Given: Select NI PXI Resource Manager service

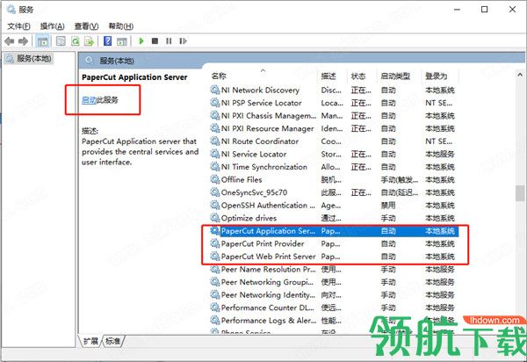Looking at the screenshot, I should pos(333,128).
